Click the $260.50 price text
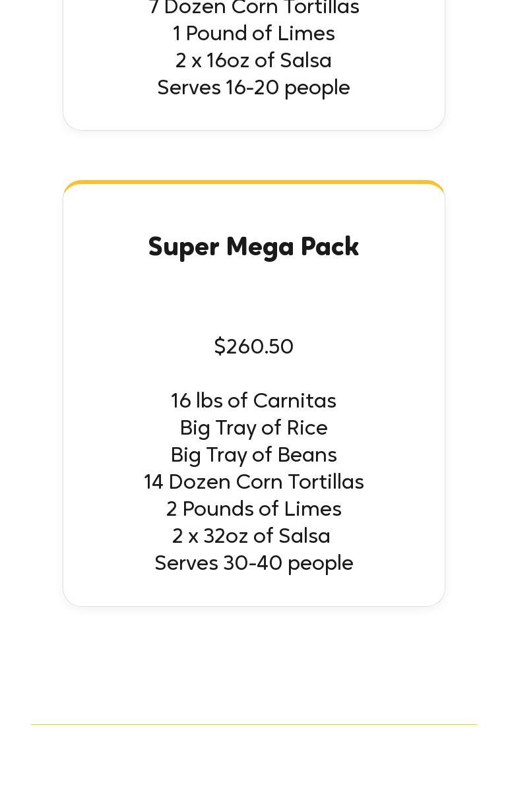 click(253, 346)
